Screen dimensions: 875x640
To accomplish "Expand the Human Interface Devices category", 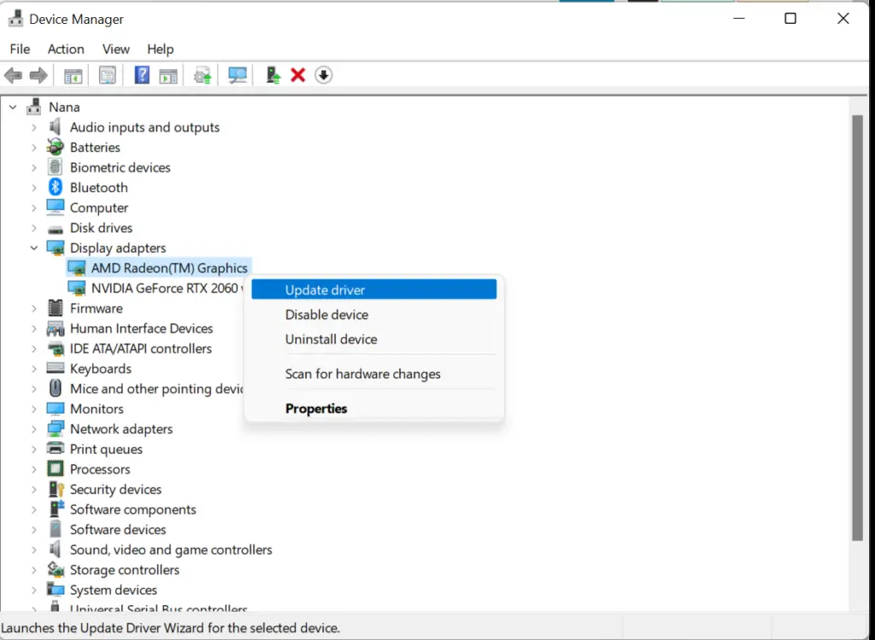I will (x=34, y=328).
